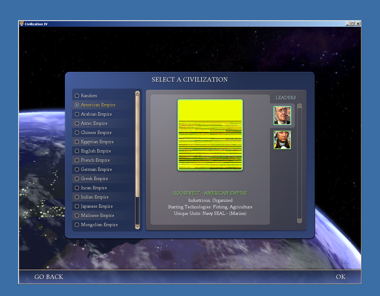Select the Random civilization option
Screen dimensions: 380x296
point(77,96)
